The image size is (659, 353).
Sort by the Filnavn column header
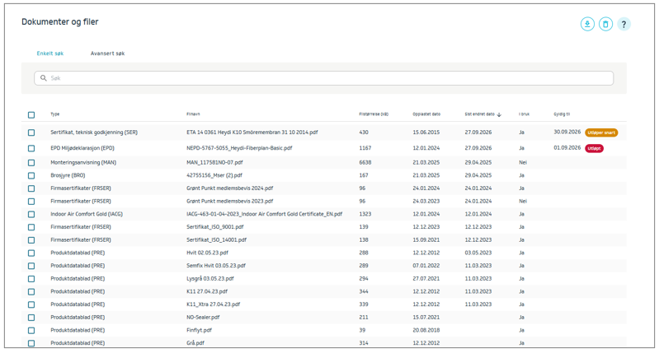193,114
